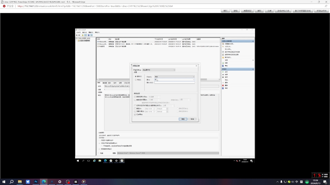The height and width of the screenshot is (185, 330).
Task: Open the Begin the task dropdown
Action: tap(159, 70)
